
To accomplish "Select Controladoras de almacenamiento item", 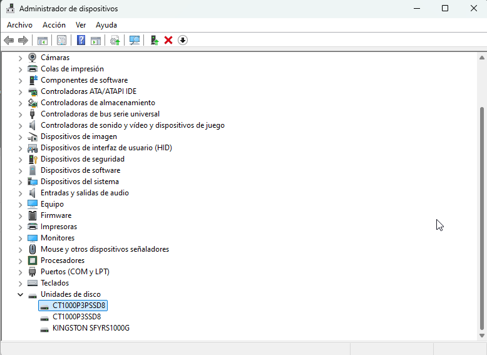I will click(98, 103).
